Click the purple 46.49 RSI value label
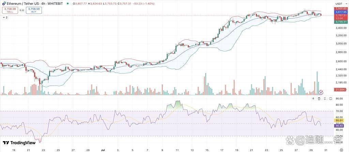Viewport: 349px width, 152px height. [340, 126]
